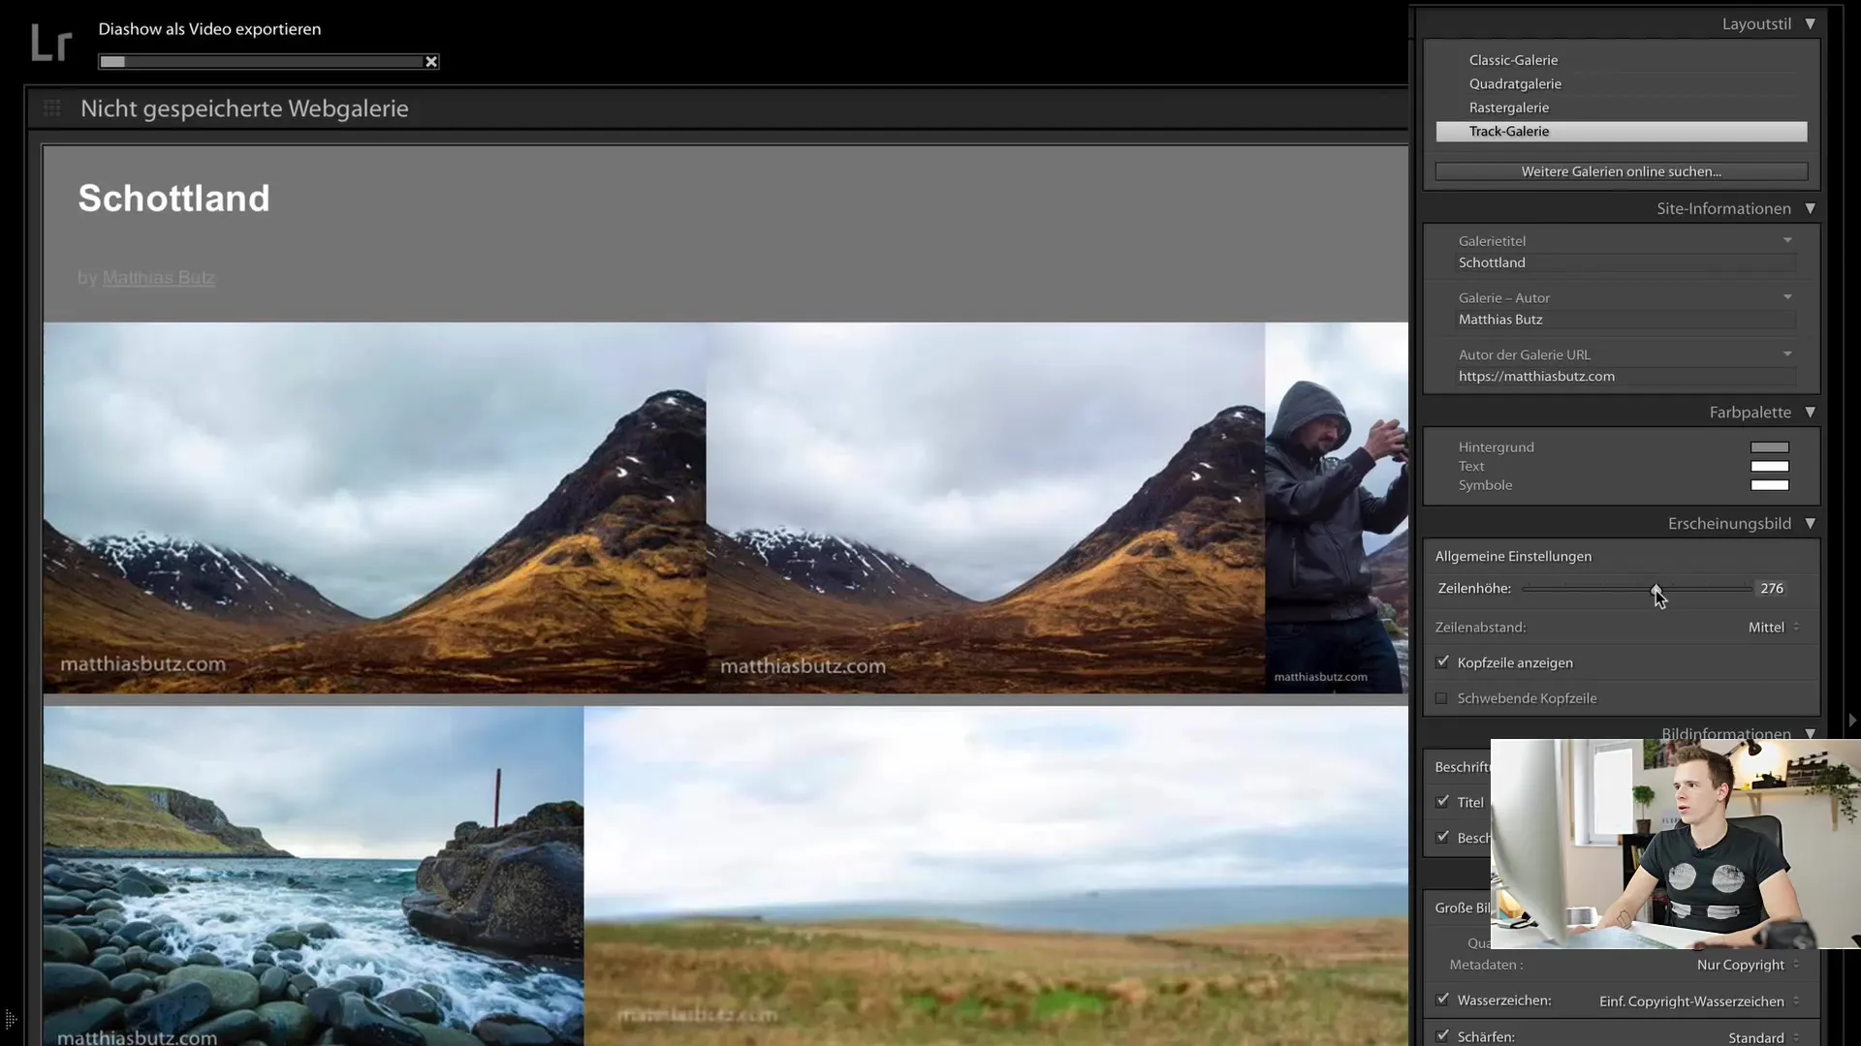This screenshot has width=1861, height=1046.
Task: Cancel the video export progress
Action: 431,62
